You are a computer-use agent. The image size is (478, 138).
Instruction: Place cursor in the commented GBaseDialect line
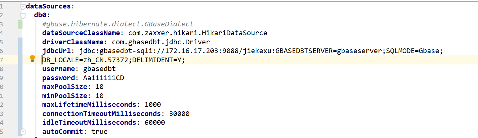[118, 24]
